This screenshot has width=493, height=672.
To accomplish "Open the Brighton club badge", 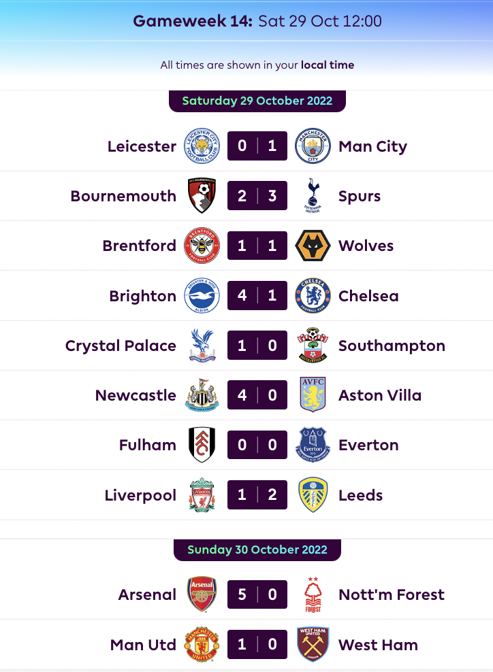I will point(202,295).
